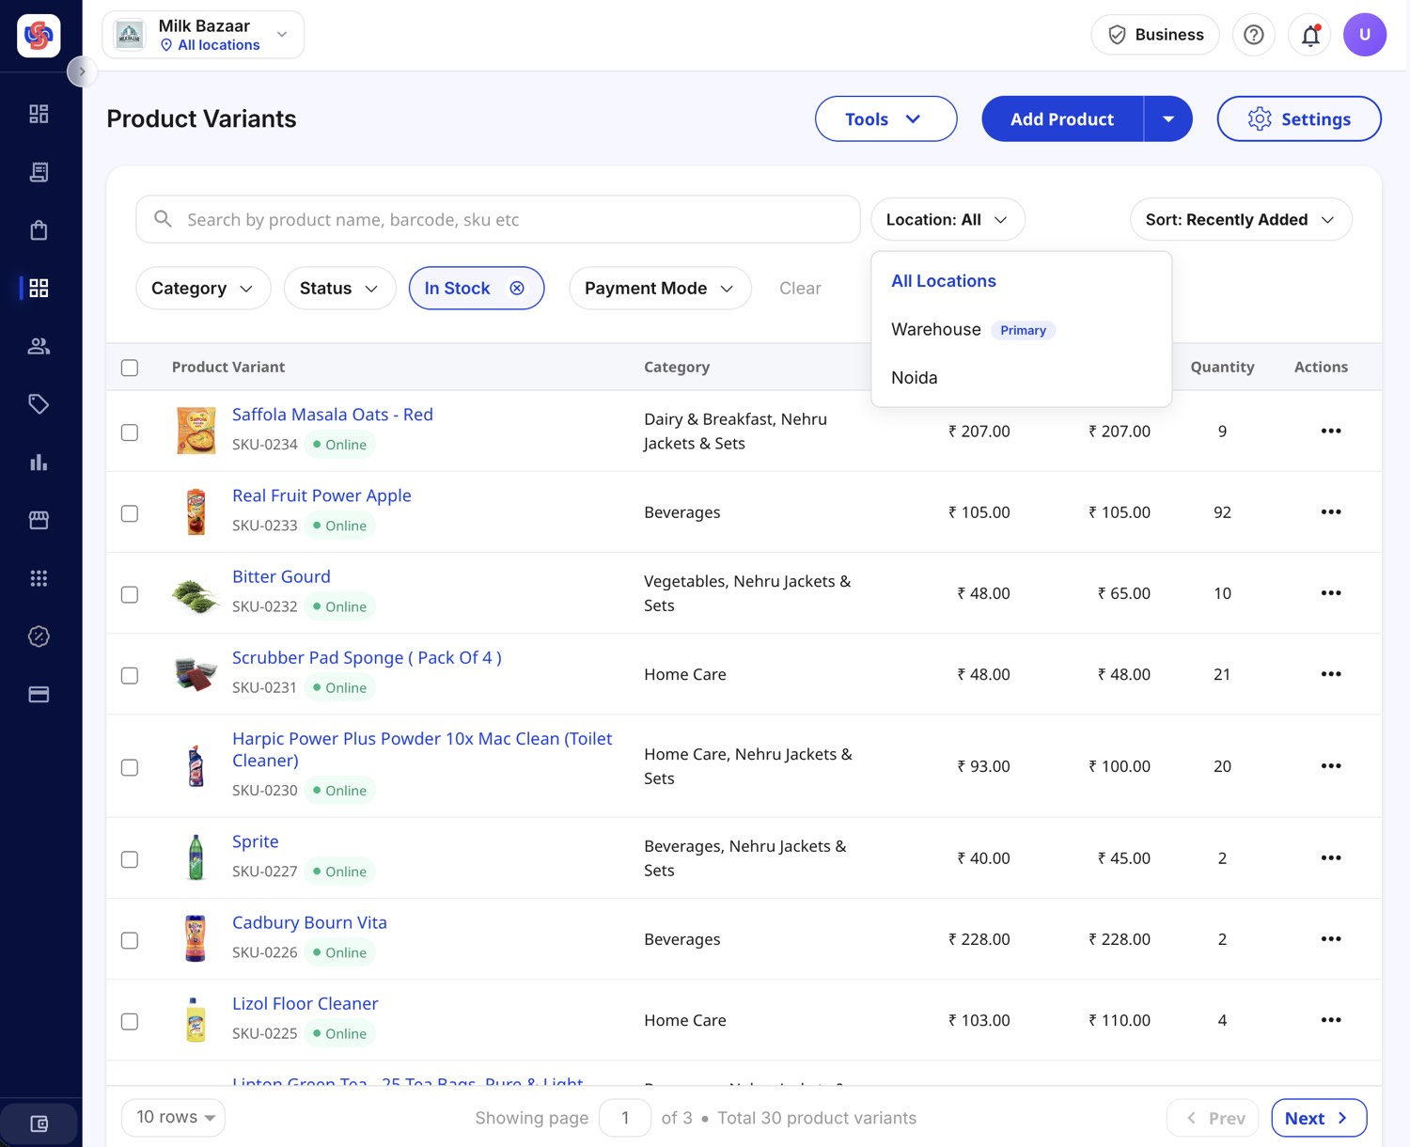Open actions menu for Bitter Gourd
Viewport: 1410px width, 1147px height.
1331,592
